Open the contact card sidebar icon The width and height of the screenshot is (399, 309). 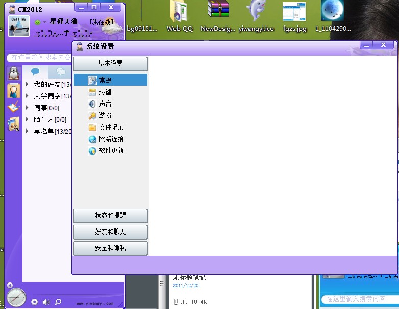[x=13, y=90]
